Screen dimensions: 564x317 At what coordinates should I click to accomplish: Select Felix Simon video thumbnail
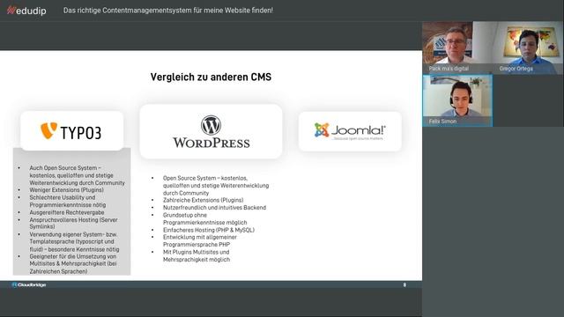click(457, 100)
